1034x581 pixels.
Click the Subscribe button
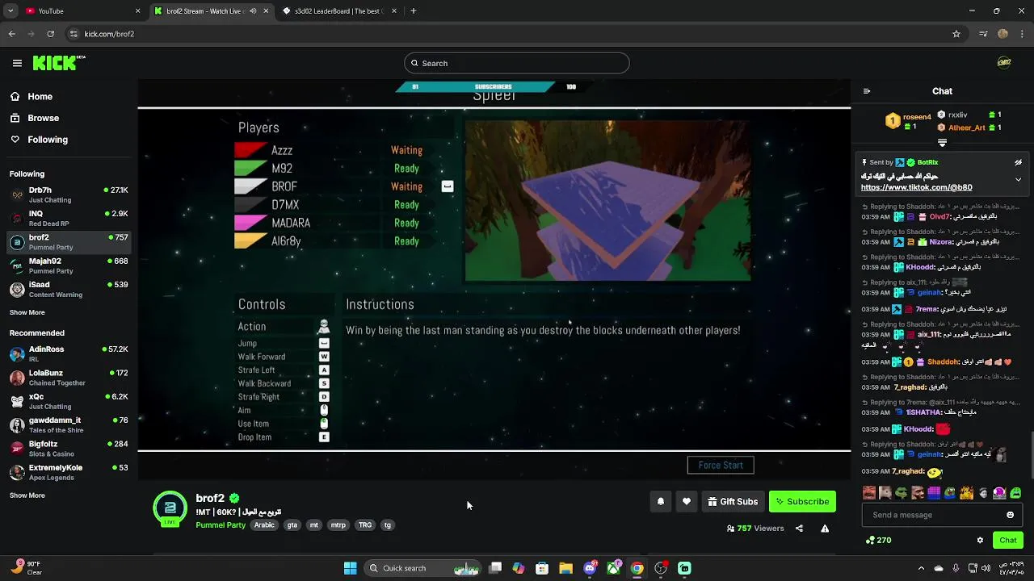[x=802, y=501]
